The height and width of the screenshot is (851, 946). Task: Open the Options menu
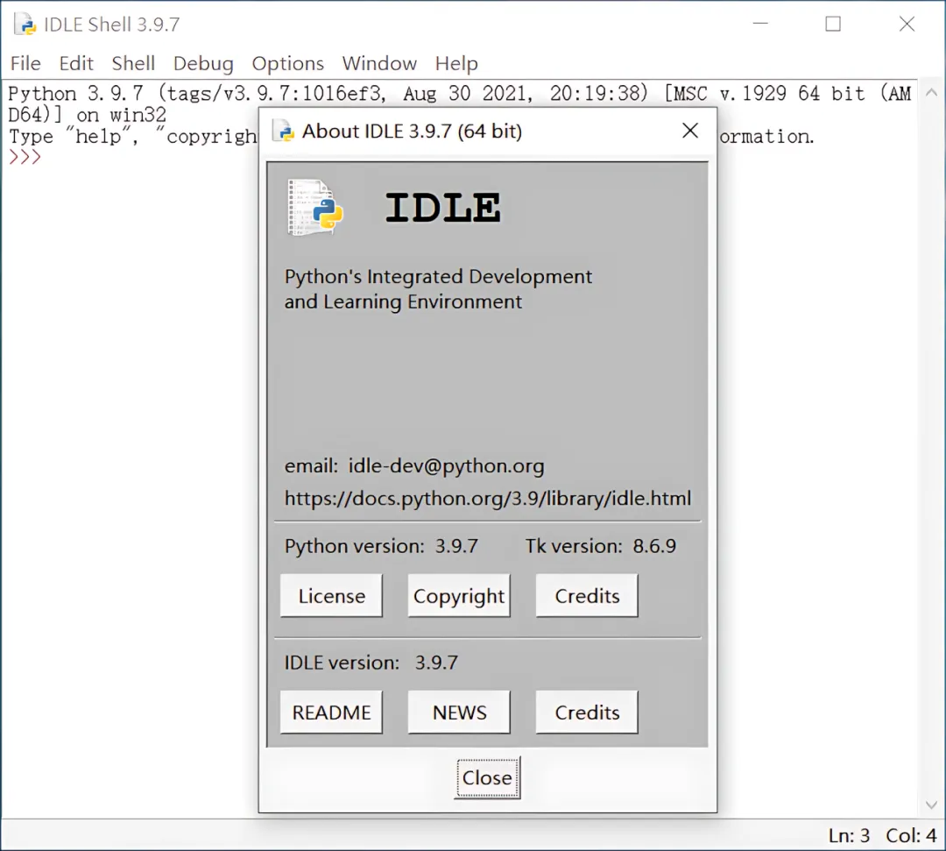point(288,63)
